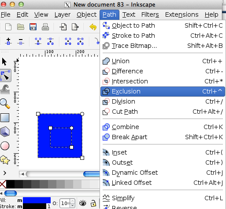Select the Selector arrow tool

(x=4, y=61)
